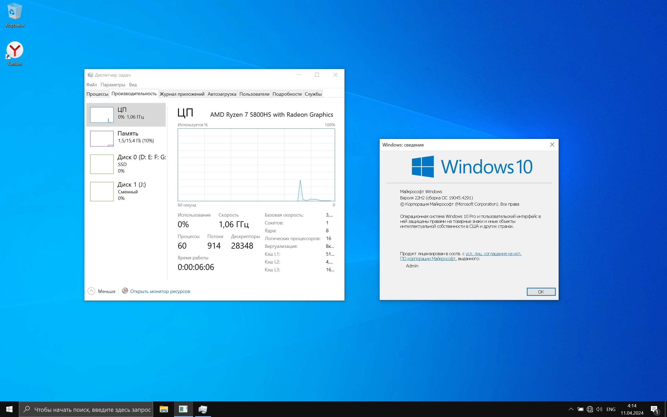Click the Task Manager taskbar icon
Image resolution: width=667 pixels, height=417 pixels.
[203, 409]
